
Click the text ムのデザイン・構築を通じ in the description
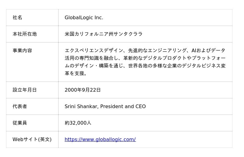click(x=94, y=66)
